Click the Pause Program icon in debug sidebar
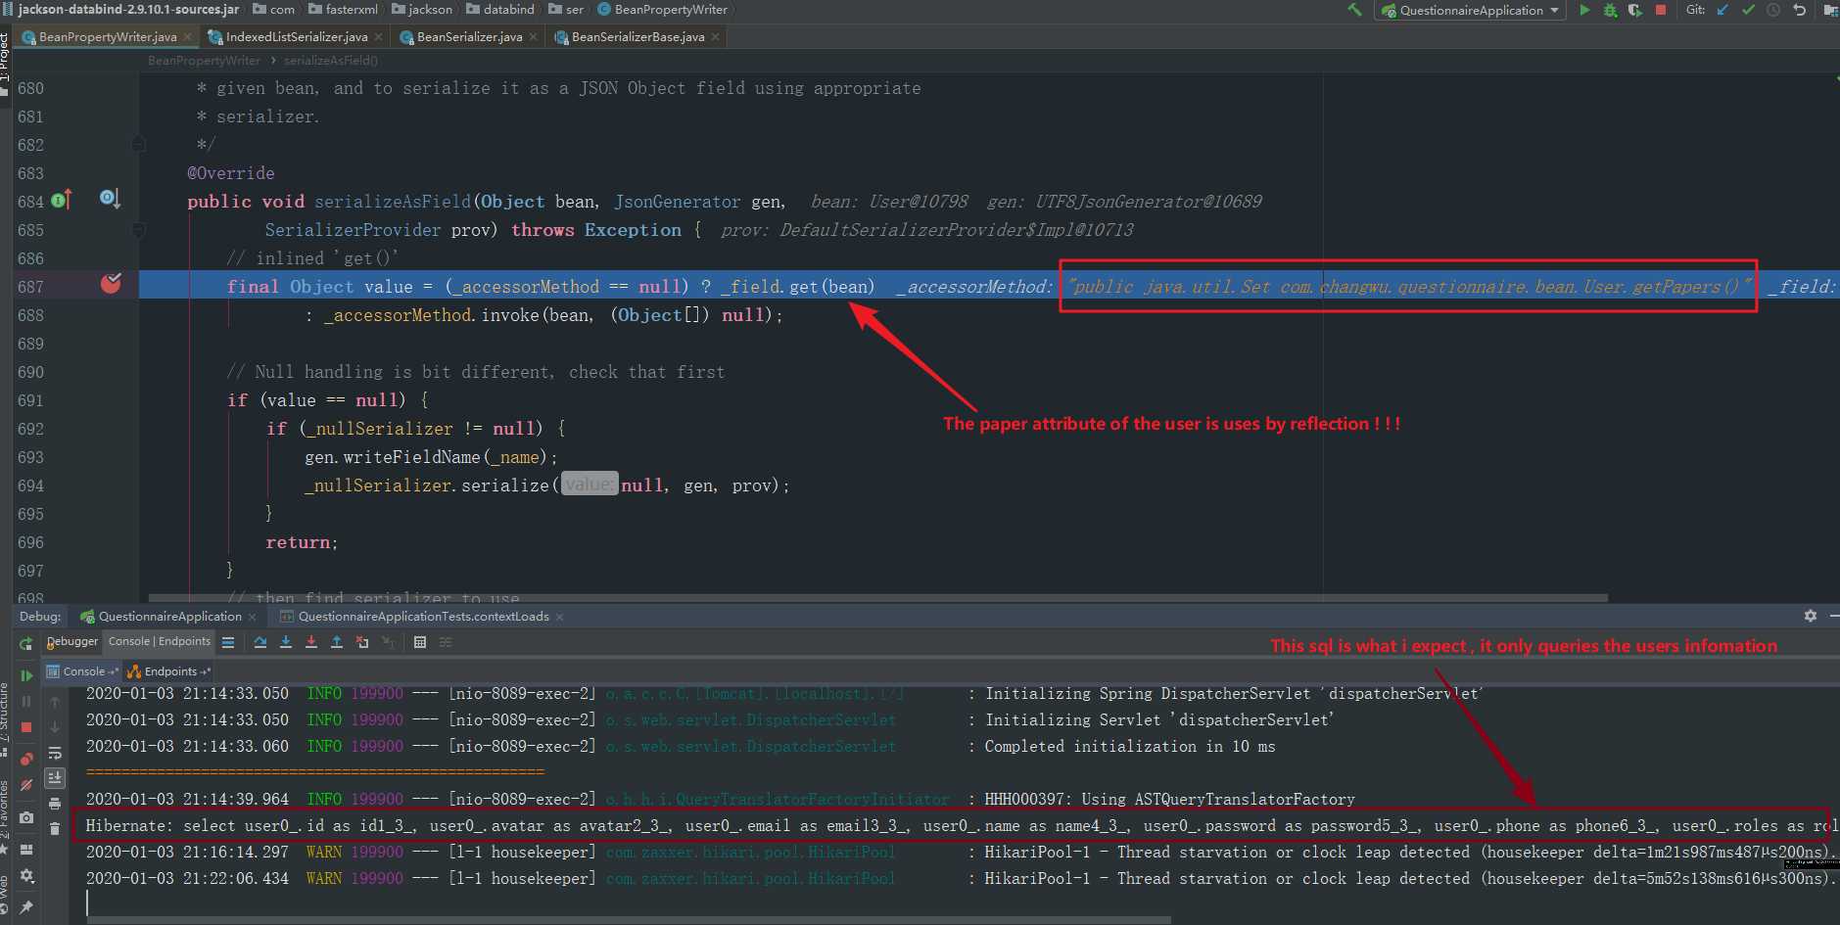 pyautogui.click(x=26, y=701)
